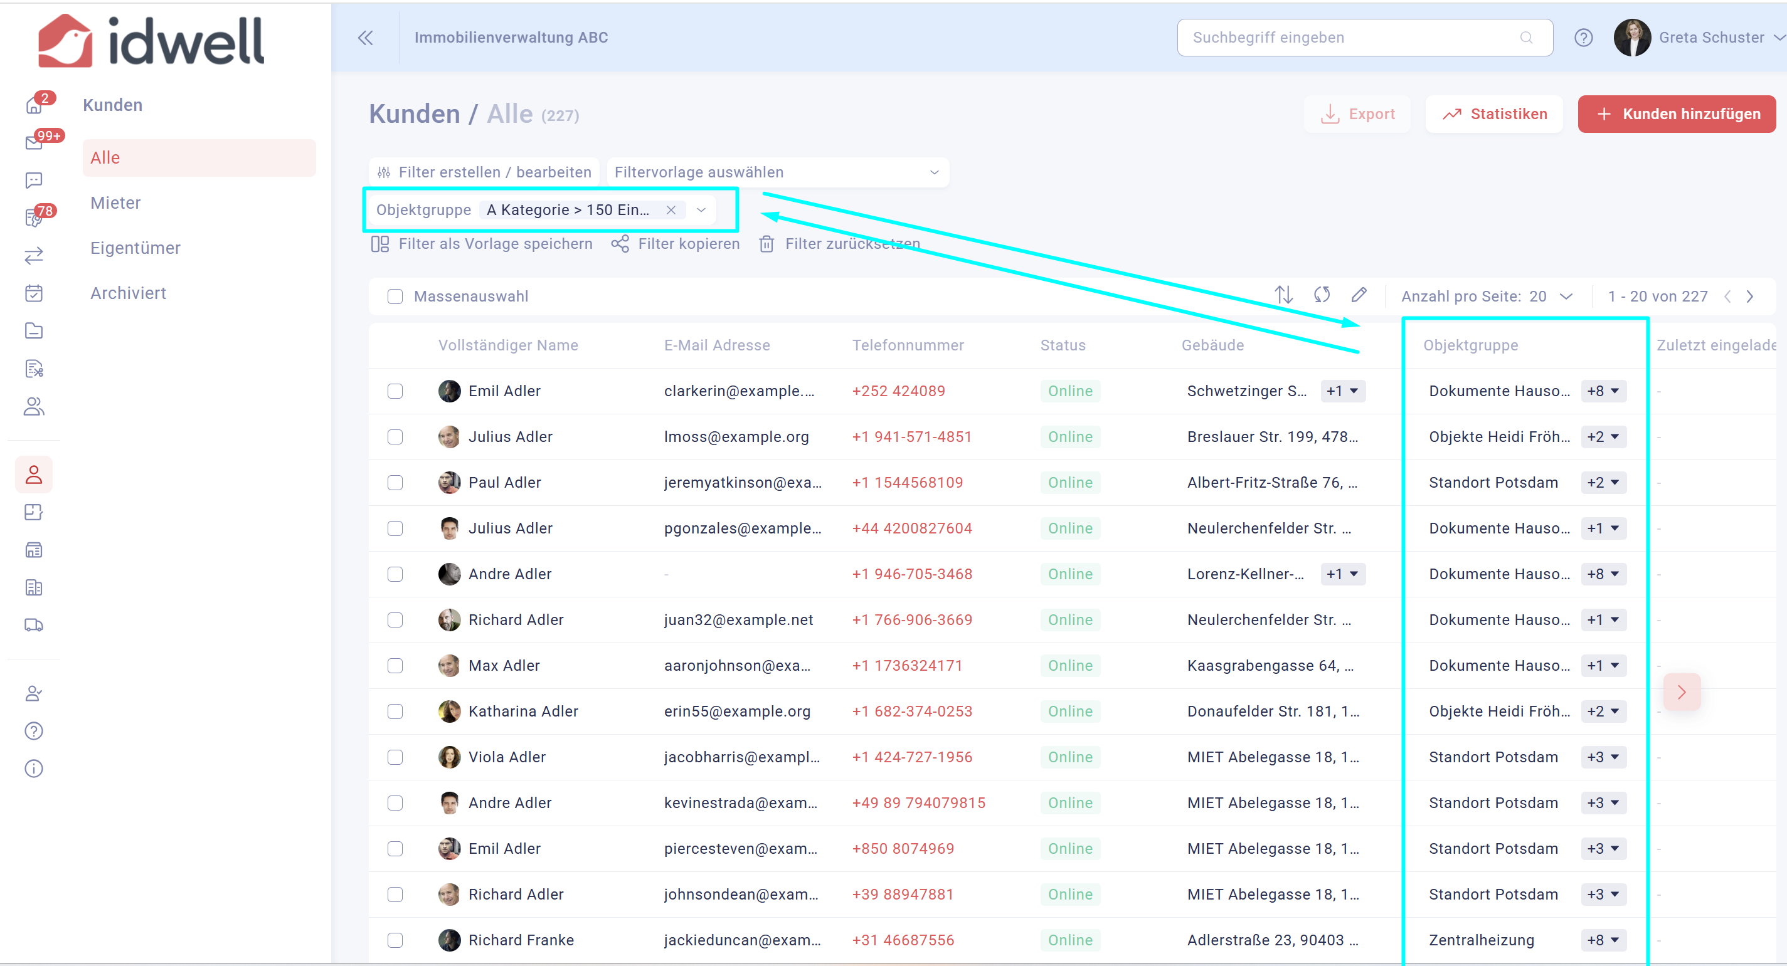Click the pencil edit icon in table toolbar
The height and width of the screenshot is (966, 1787).
[x=1359, y=295]
